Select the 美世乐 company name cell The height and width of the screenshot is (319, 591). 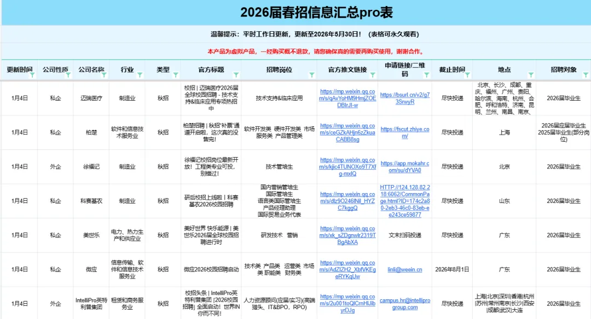coord(91,235)
